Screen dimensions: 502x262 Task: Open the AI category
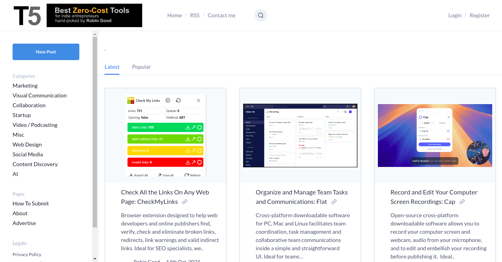pos(15,174)
